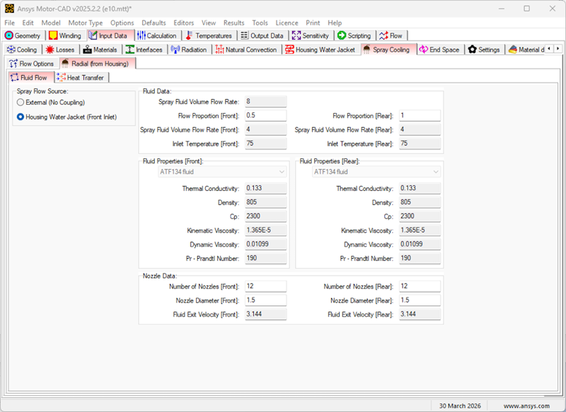Open the Licence menu
The image size is (566, 412).
tap(287, 23)
